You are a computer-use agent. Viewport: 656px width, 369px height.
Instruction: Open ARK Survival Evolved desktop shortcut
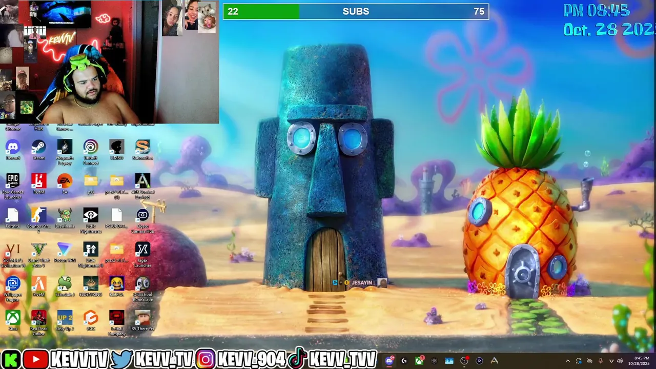tap(142, 187)
